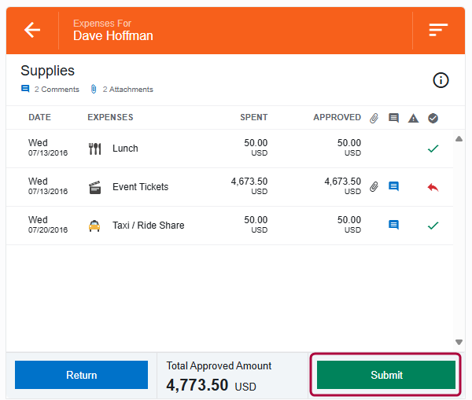Click the fork and knife Lunch icon
This screenshot has height=400, width=472.
(95, 149)
